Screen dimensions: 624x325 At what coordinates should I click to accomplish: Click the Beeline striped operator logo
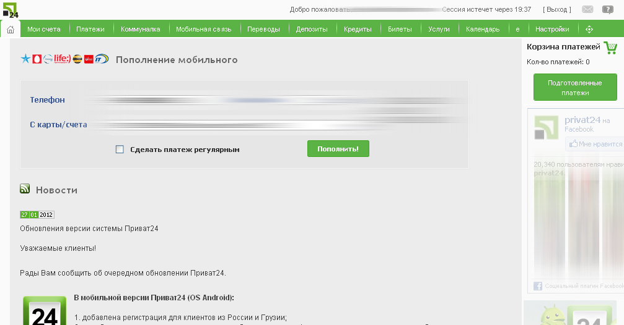tap(77, 59)
